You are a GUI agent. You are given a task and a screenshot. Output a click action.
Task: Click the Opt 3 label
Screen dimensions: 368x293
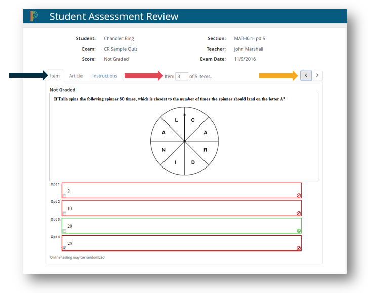(55, 219)
